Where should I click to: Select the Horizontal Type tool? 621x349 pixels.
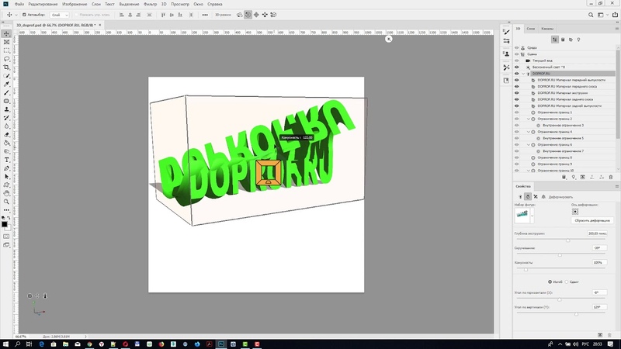[6, 160]
